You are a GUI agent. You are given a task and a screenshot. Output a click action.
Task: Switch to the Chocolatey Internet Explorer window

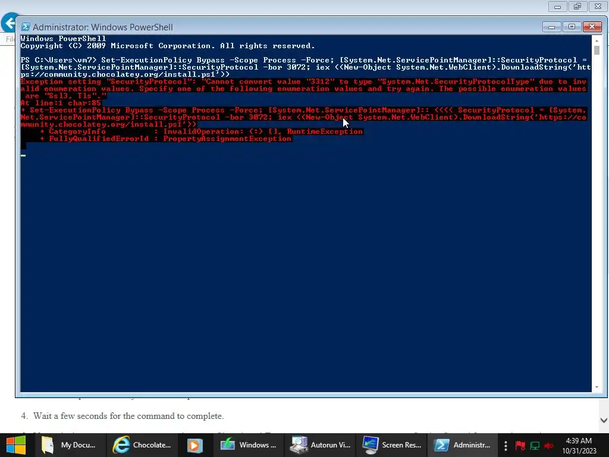(142, 445)
